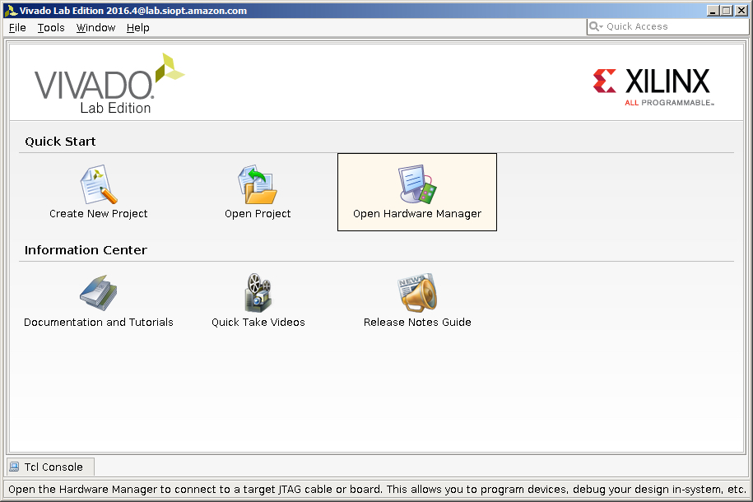The image size is (753, 502).
Task: Click the Open Hardware Manager label
Action: point(417,214)
